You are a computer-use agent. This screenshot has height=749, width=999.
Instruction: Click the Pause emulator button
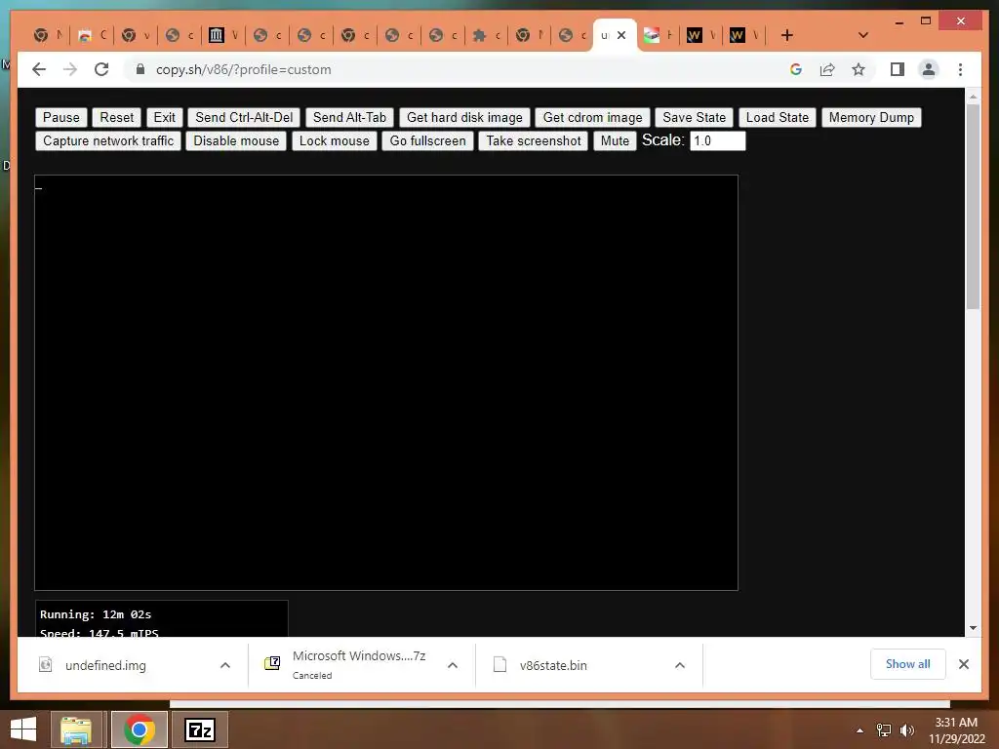tap(61, 117)
